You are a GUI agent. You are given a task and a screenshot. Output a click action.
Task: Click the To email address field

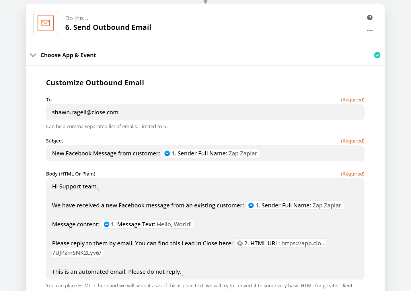pyautogui.click(x=205, y=112)
